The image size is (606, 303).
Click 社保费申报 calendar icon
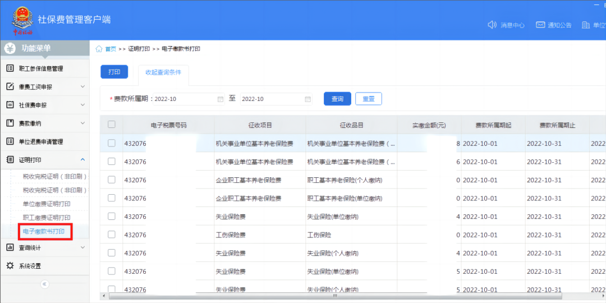click(11, 105)
